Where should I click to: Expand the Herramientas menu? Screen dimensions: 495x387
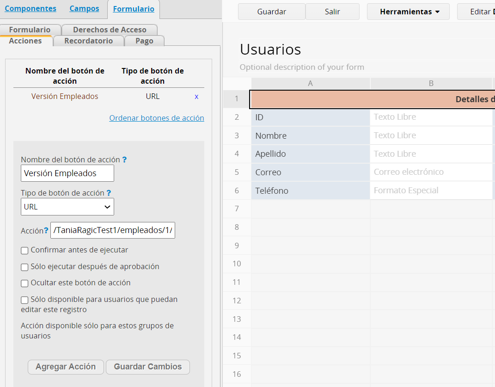pyautogui.click(x=408, y=12)
